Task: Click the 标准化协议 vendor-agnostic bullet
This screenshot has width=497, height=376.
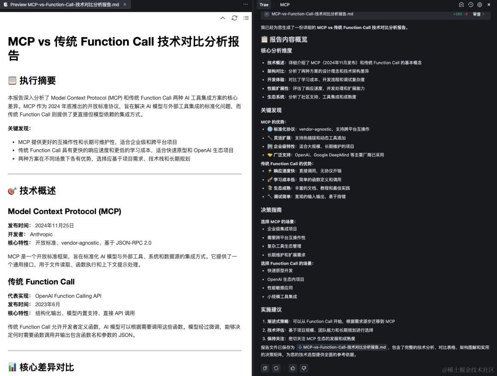Action: (x=318, y=129)
